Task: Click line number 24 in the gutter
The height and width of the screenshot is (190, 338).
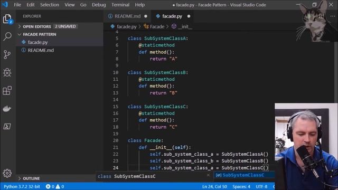Action: [116, 168]
